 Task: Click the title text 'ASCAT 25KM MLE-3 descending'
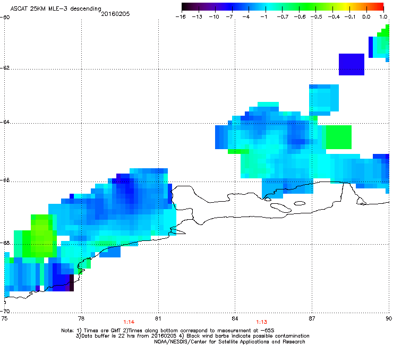point(56,8)
